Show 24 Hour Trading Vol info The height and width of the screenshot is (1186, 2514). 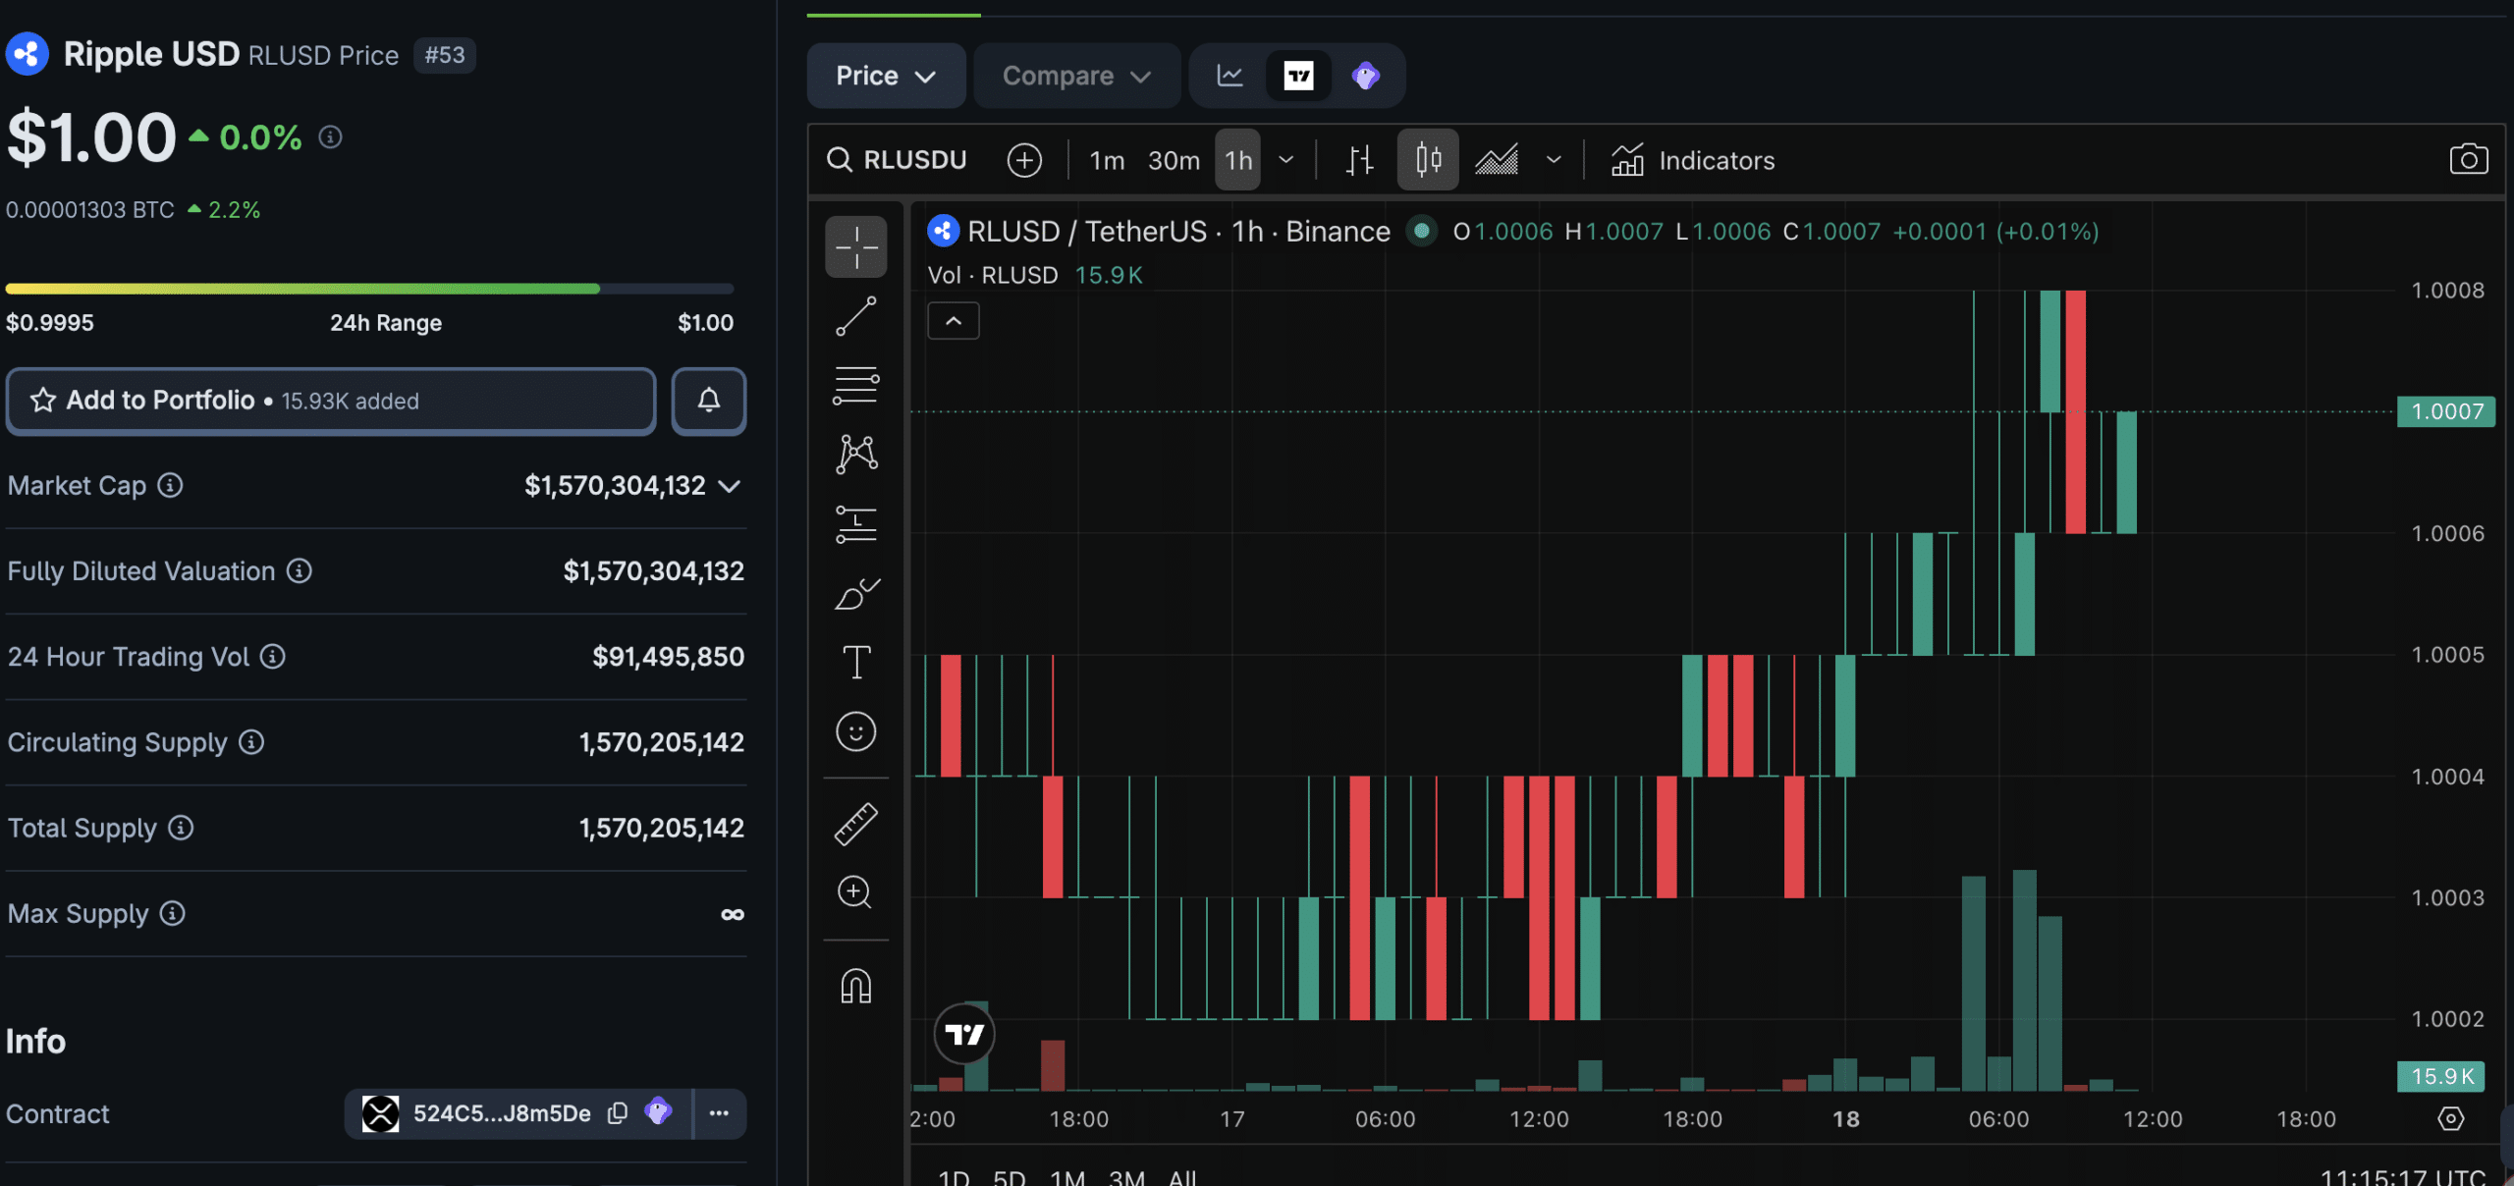(273, 656)
